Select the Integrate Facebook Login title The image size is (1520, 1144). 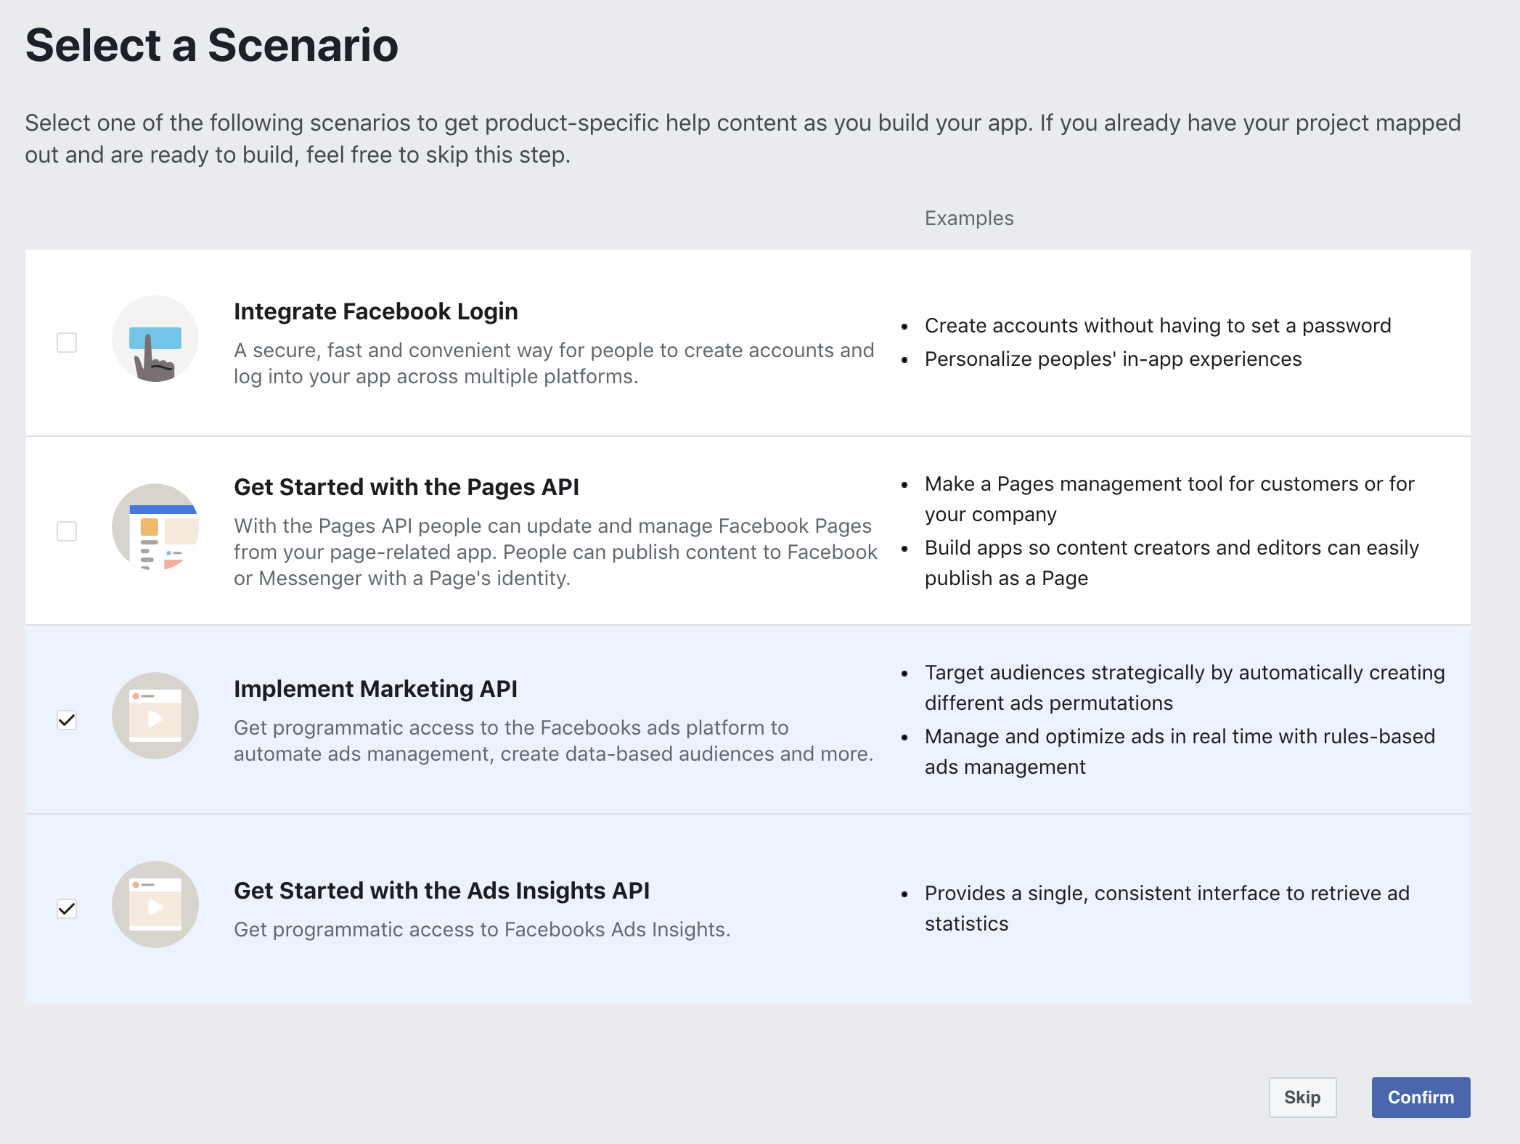click(375, 311)
